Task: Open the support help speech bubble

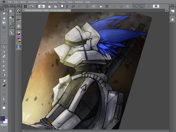Action: (x=156, y=6)
